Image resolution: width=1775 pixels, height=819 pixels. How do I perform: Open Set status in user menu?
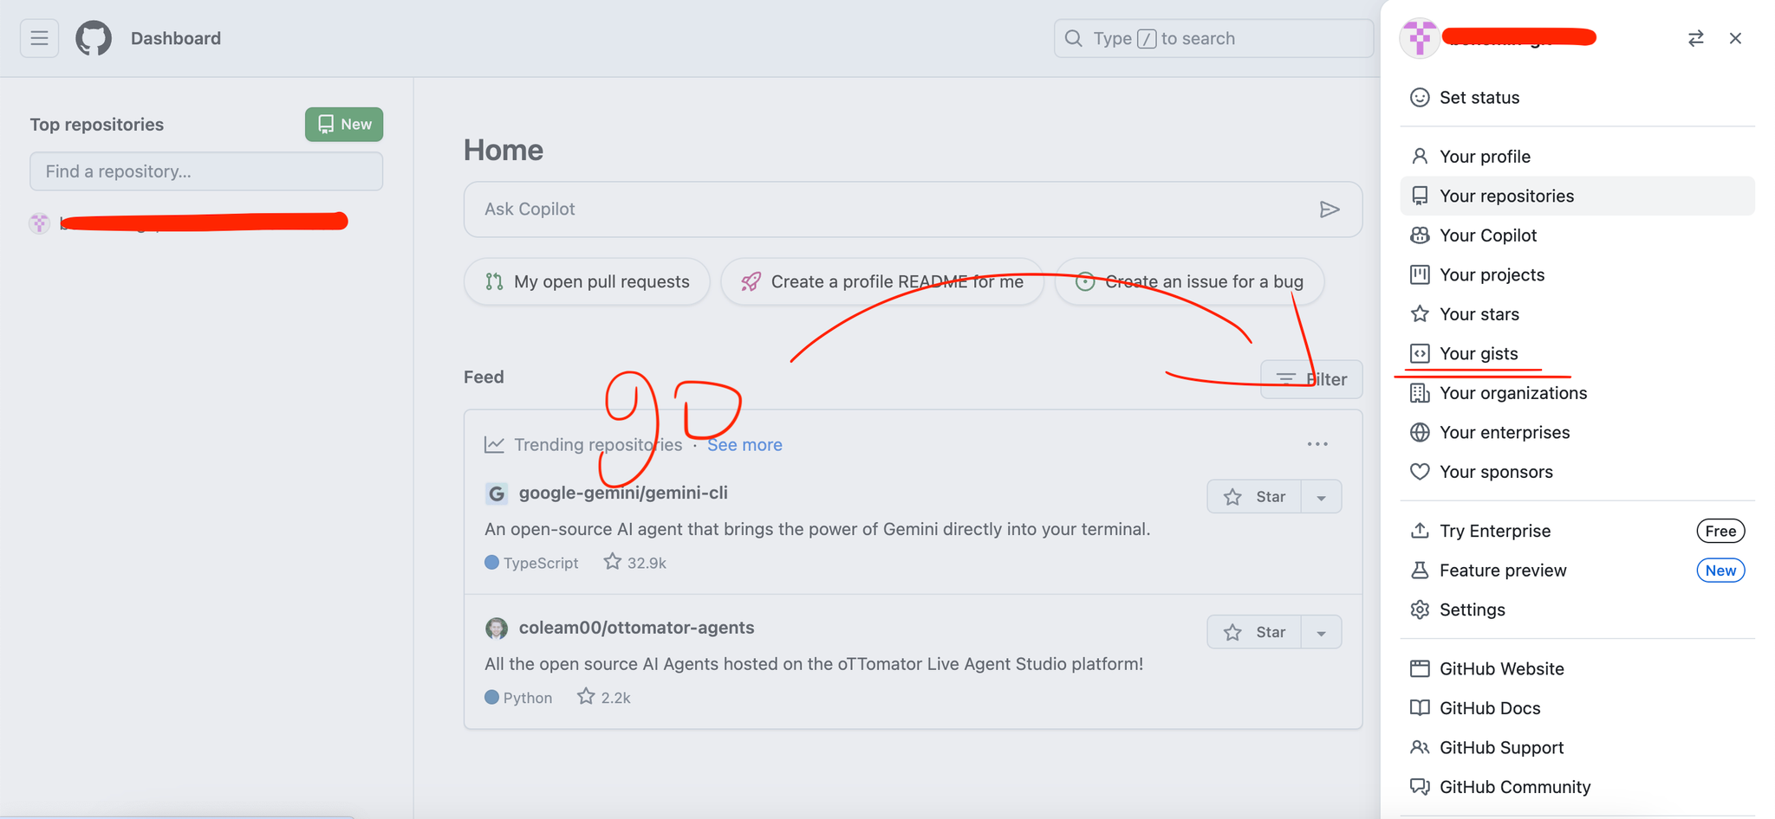click(1577, 97)
